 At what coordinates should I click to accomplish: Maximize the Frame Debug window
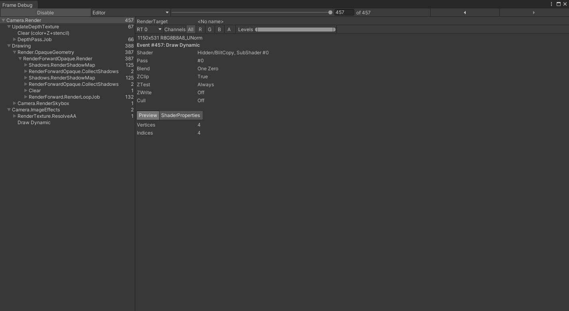click(x=559, y=4)
